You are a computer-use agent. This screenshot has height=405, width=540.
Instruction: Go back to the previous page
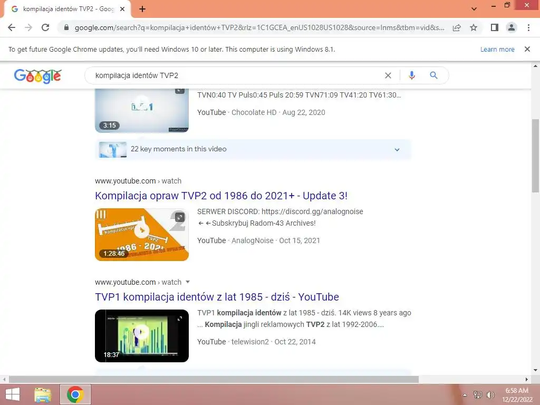[12, 27]
